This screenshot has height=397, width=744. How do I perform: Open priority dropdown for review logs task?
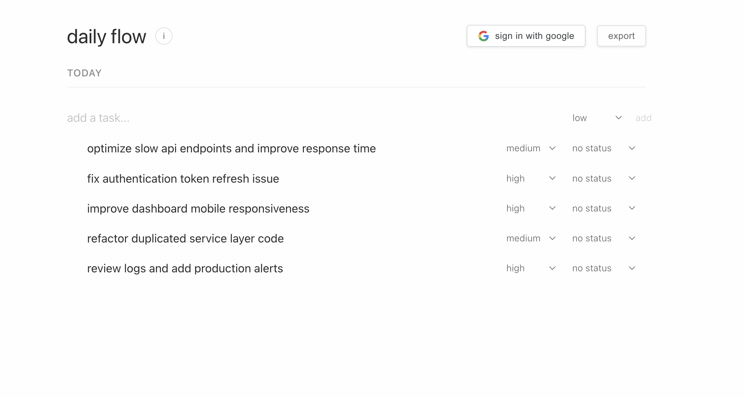tap(531, 268)
